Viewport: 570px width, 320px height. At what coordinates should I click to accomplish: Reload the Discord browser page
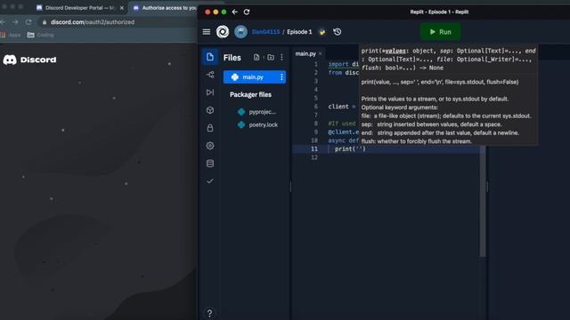(28, 22)
